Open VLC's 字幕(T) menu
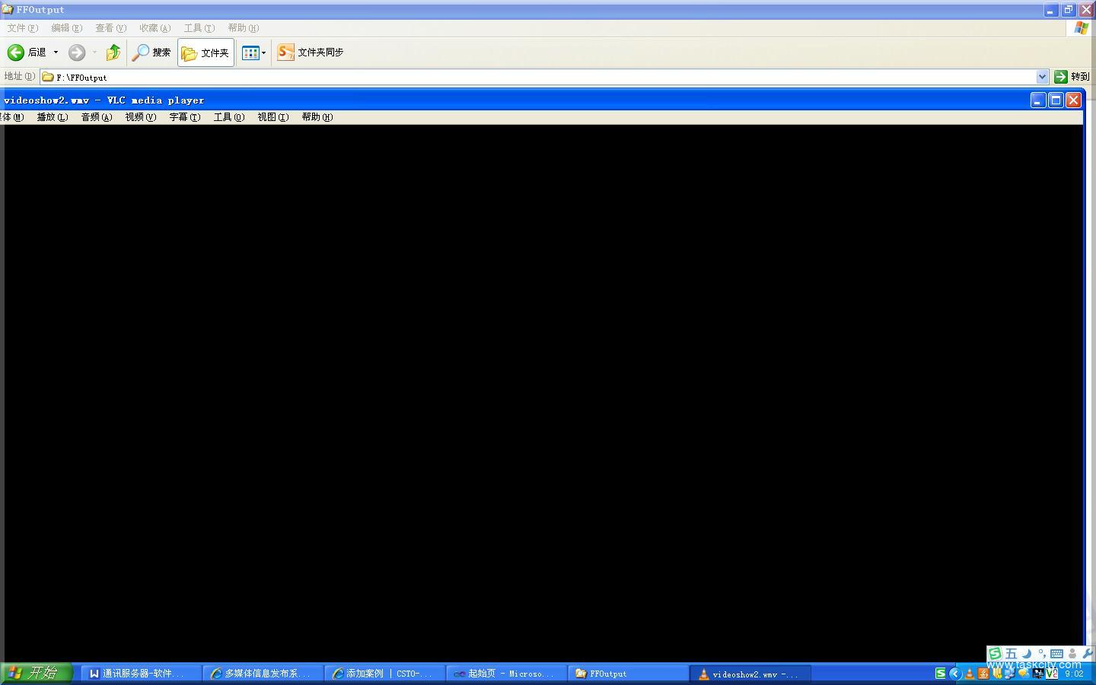 (185, 117)
